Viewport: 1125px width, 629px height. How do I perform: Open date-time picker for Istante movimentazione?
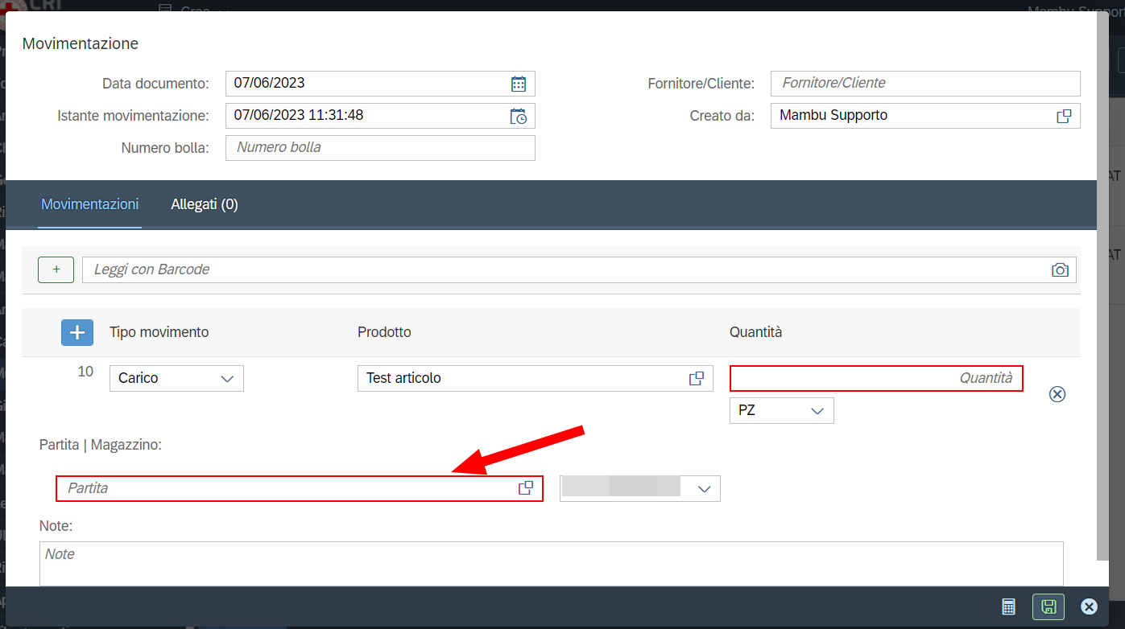(x=519, y=116)
